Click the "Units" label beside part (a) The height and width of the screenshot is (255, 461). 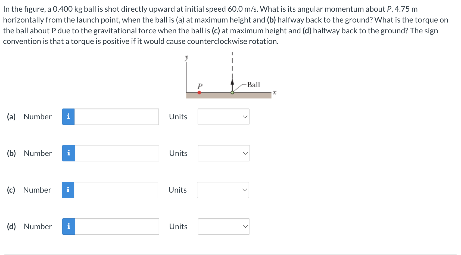click(178, 117)
